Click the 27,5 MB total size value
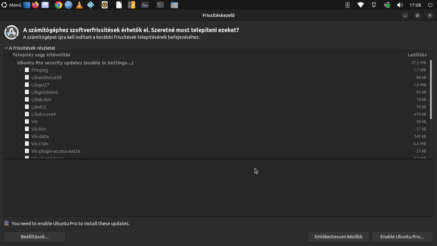Image resolution: width=437 pixels, height=246 pixels. tap(419, 63)
